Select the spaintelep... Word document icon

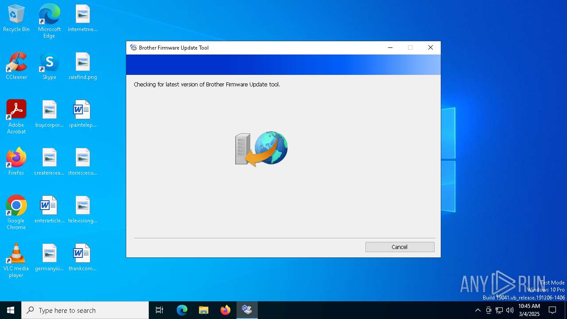click(82, 114)
